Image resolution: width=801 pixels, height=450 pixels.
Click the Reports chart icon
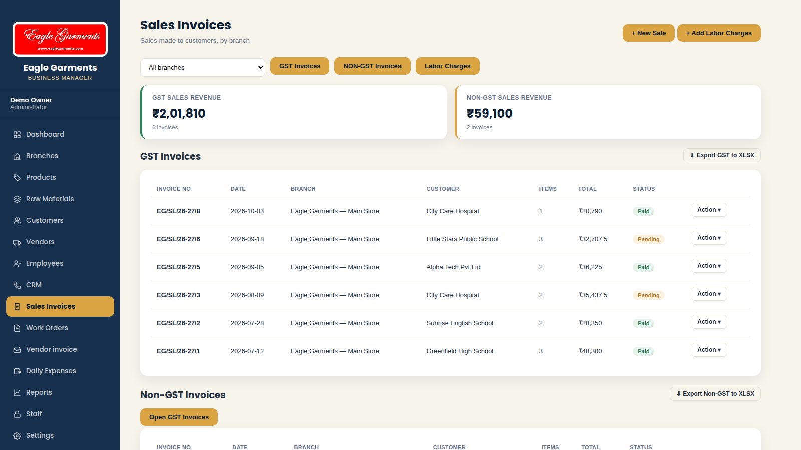click(17, 393)
